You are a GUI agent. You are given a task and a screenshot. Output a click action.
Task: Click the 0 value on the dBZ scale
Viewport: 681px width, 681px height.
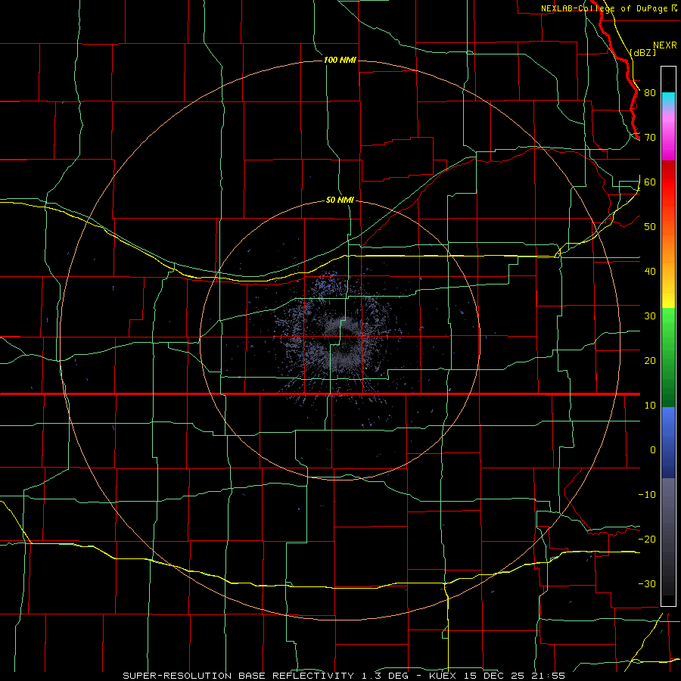coord(653,450)
